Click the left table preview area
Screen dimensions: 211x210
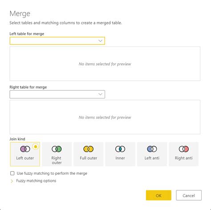pos(105,64)
